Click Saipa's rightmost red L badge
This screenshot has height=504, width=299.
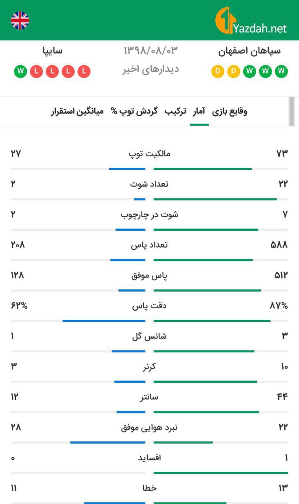coord(84,72)
